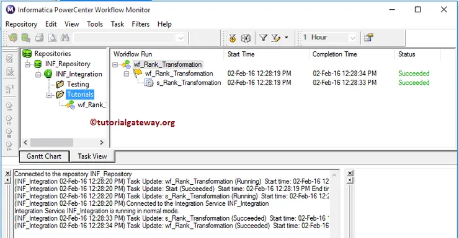Open the time window Hour dropdown
The image size is (459, 238).
[x=352, y=38]
